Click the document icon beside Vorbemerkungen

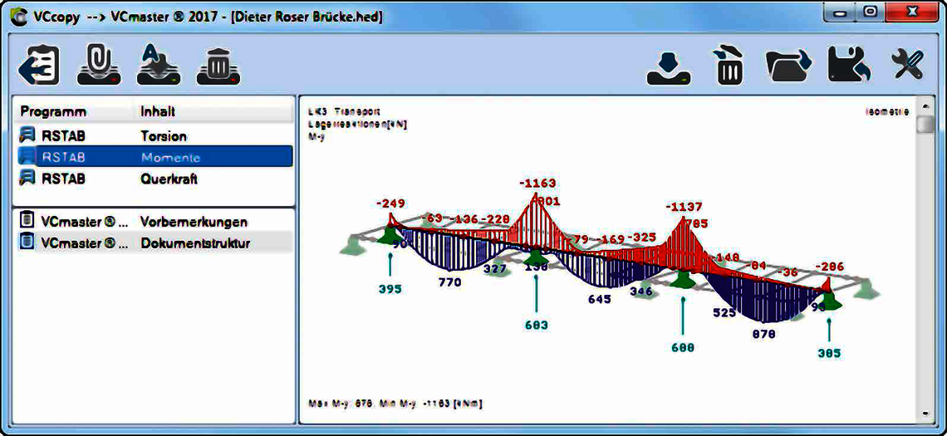(27, 220)
